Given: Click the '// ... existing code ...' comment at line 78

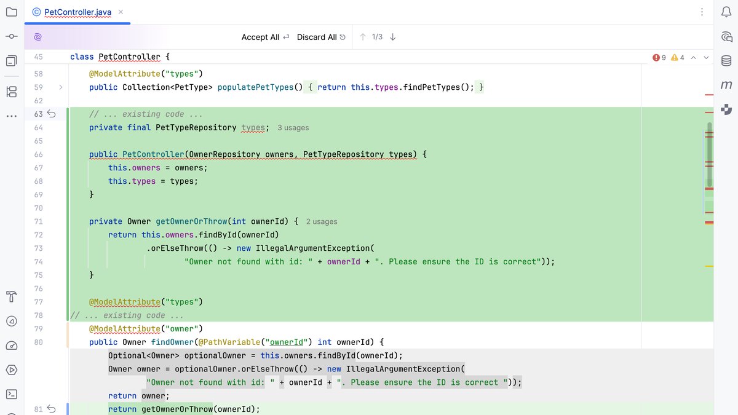Looking at the screenshot, I should pos(127,315).
